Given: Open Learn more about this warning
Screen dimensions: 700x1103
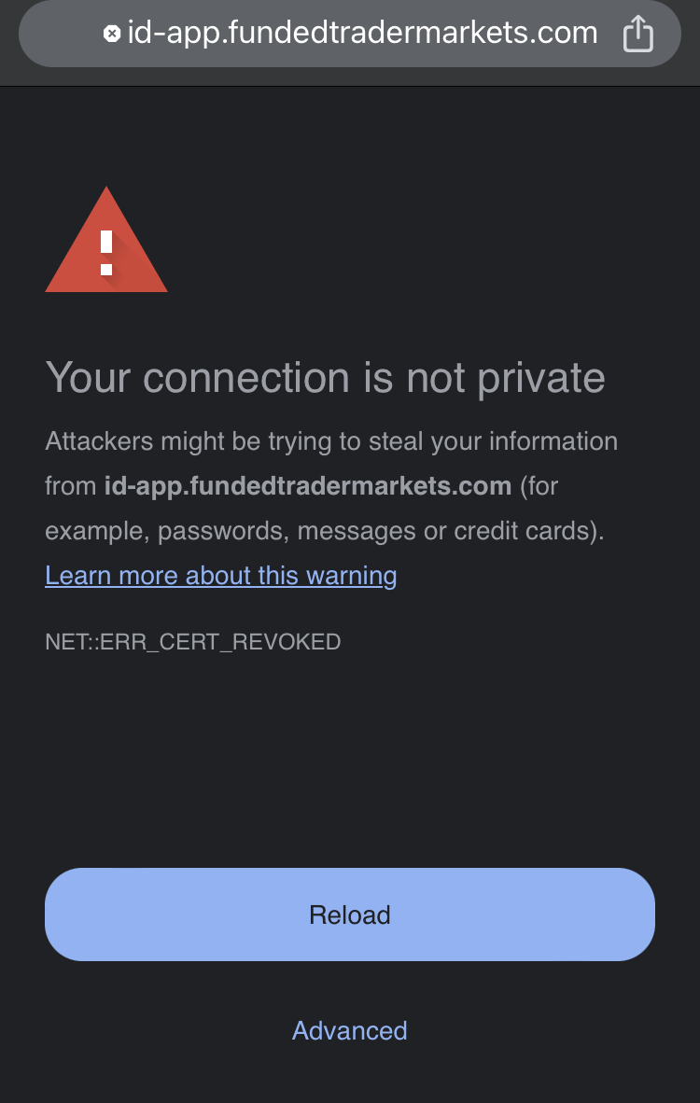Looking at the screenshot, I should pos(221,576).
